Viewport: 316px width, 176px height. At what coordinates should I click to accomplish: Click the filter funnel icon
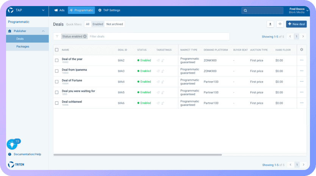pos(57,37)
